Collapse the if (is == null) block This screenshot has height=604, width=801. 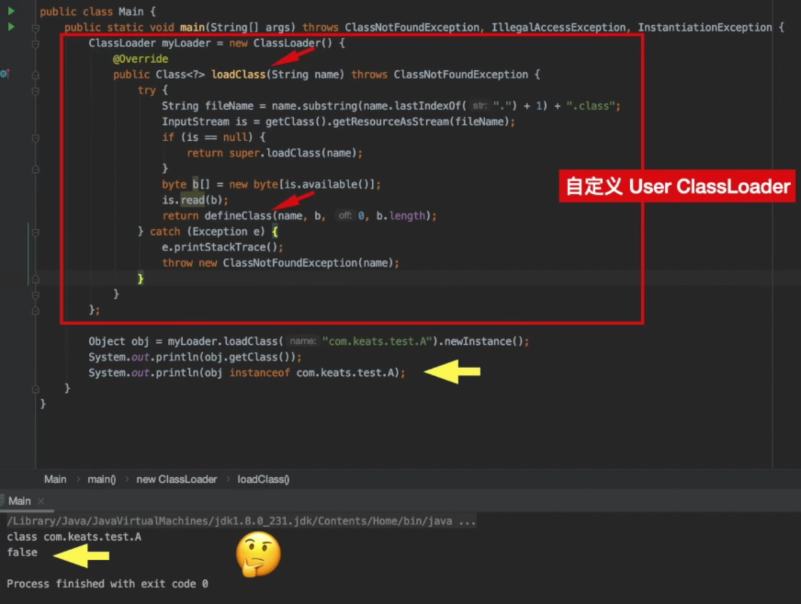click(36, 138)
